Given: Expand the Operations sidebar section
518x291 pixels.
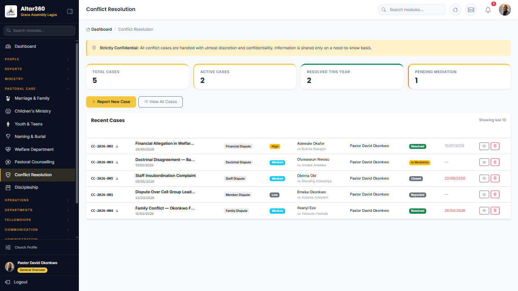Looking at the screenshot, I should (37, 200).
